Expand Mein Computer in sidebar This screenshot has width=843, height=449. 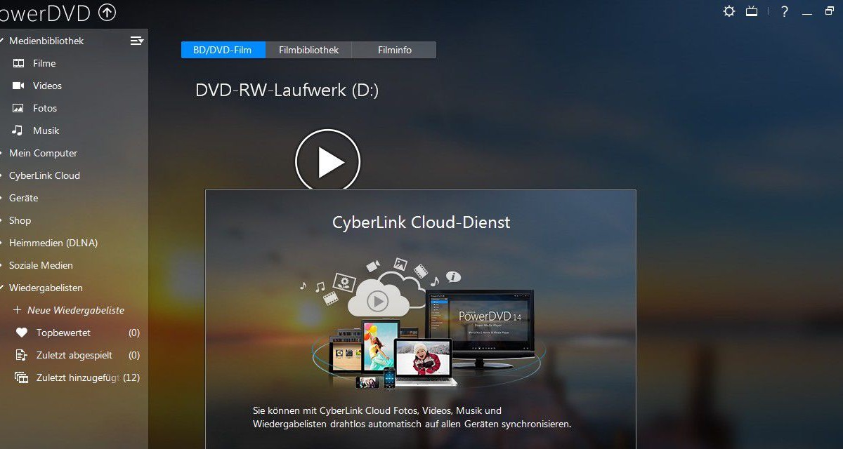click(x=2, y=153)
